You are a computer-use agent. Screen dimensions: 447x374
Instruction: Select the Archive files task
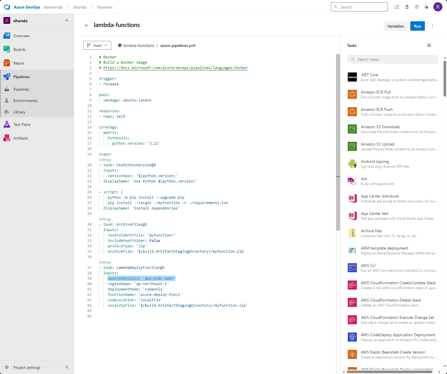point(392,233)
